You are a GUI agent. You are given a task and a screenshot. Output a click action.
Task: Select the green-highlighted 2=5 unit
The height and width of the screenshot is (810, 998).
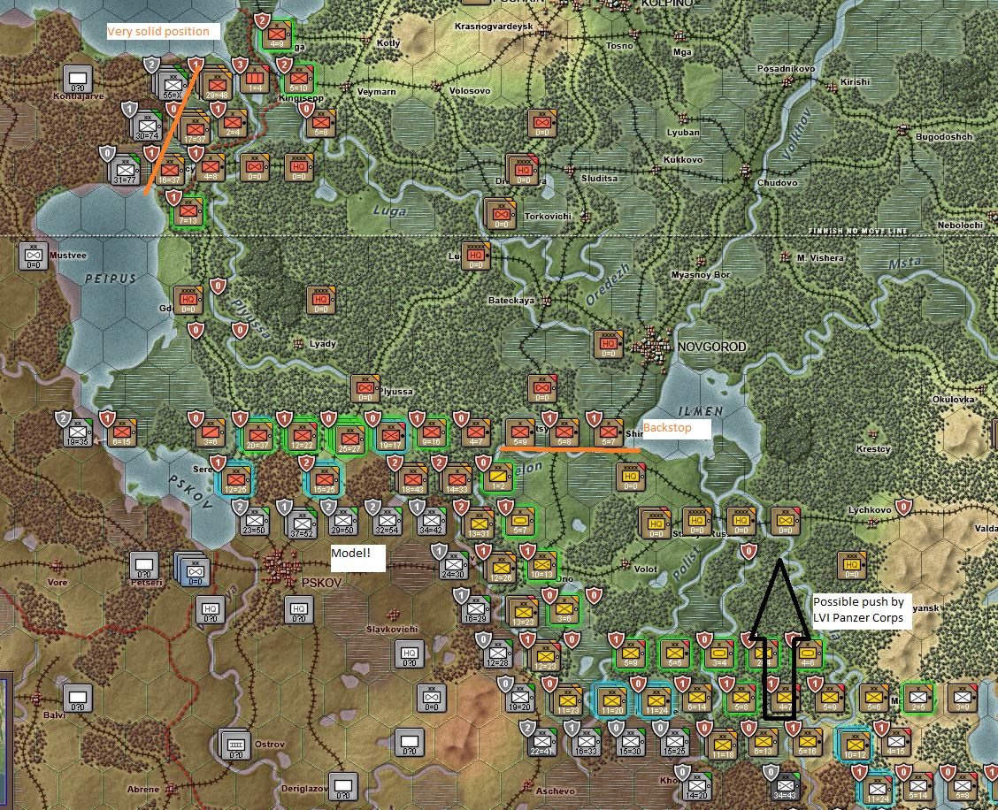(x=917, y=697)
